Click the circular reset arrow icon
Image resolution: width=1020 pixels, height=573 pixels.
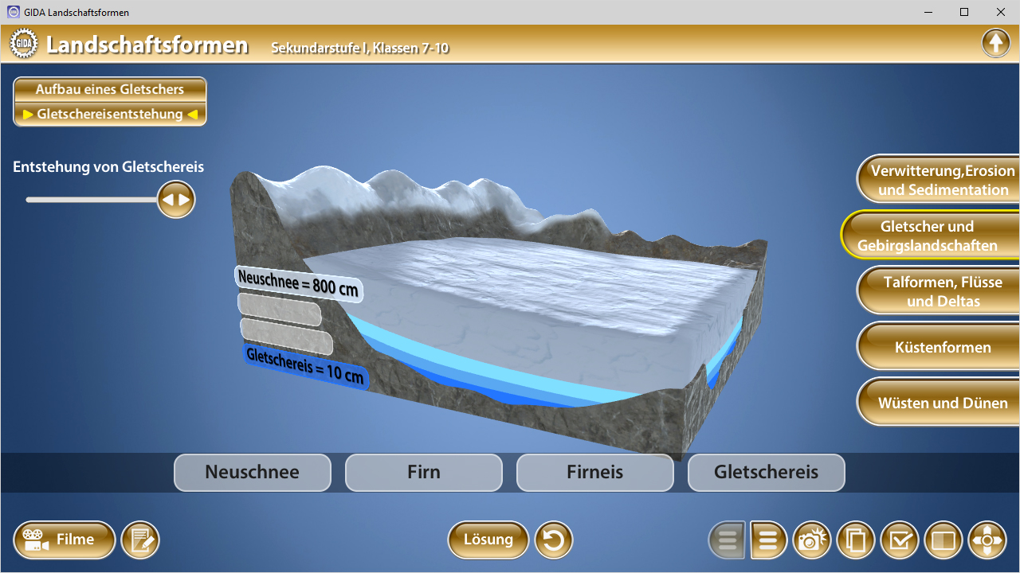[x=554, y=540]
